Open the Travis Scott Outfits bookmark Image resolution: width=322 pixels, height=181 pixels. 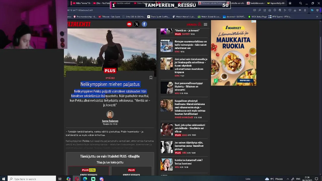tap(159, 17)
